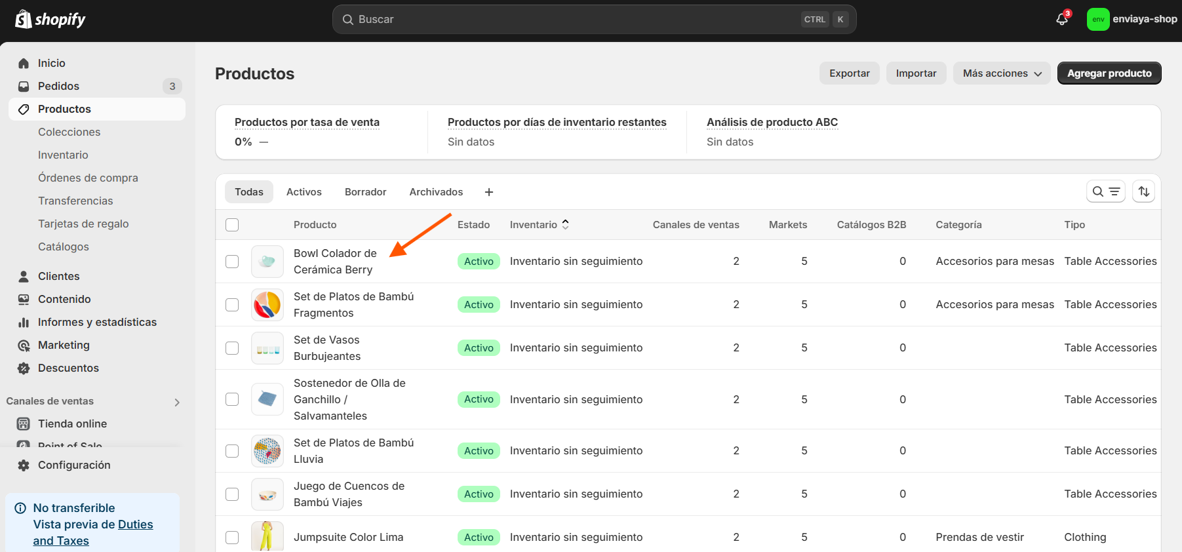
Task: Follow the Duties and Taxes link
Action: 93,532
